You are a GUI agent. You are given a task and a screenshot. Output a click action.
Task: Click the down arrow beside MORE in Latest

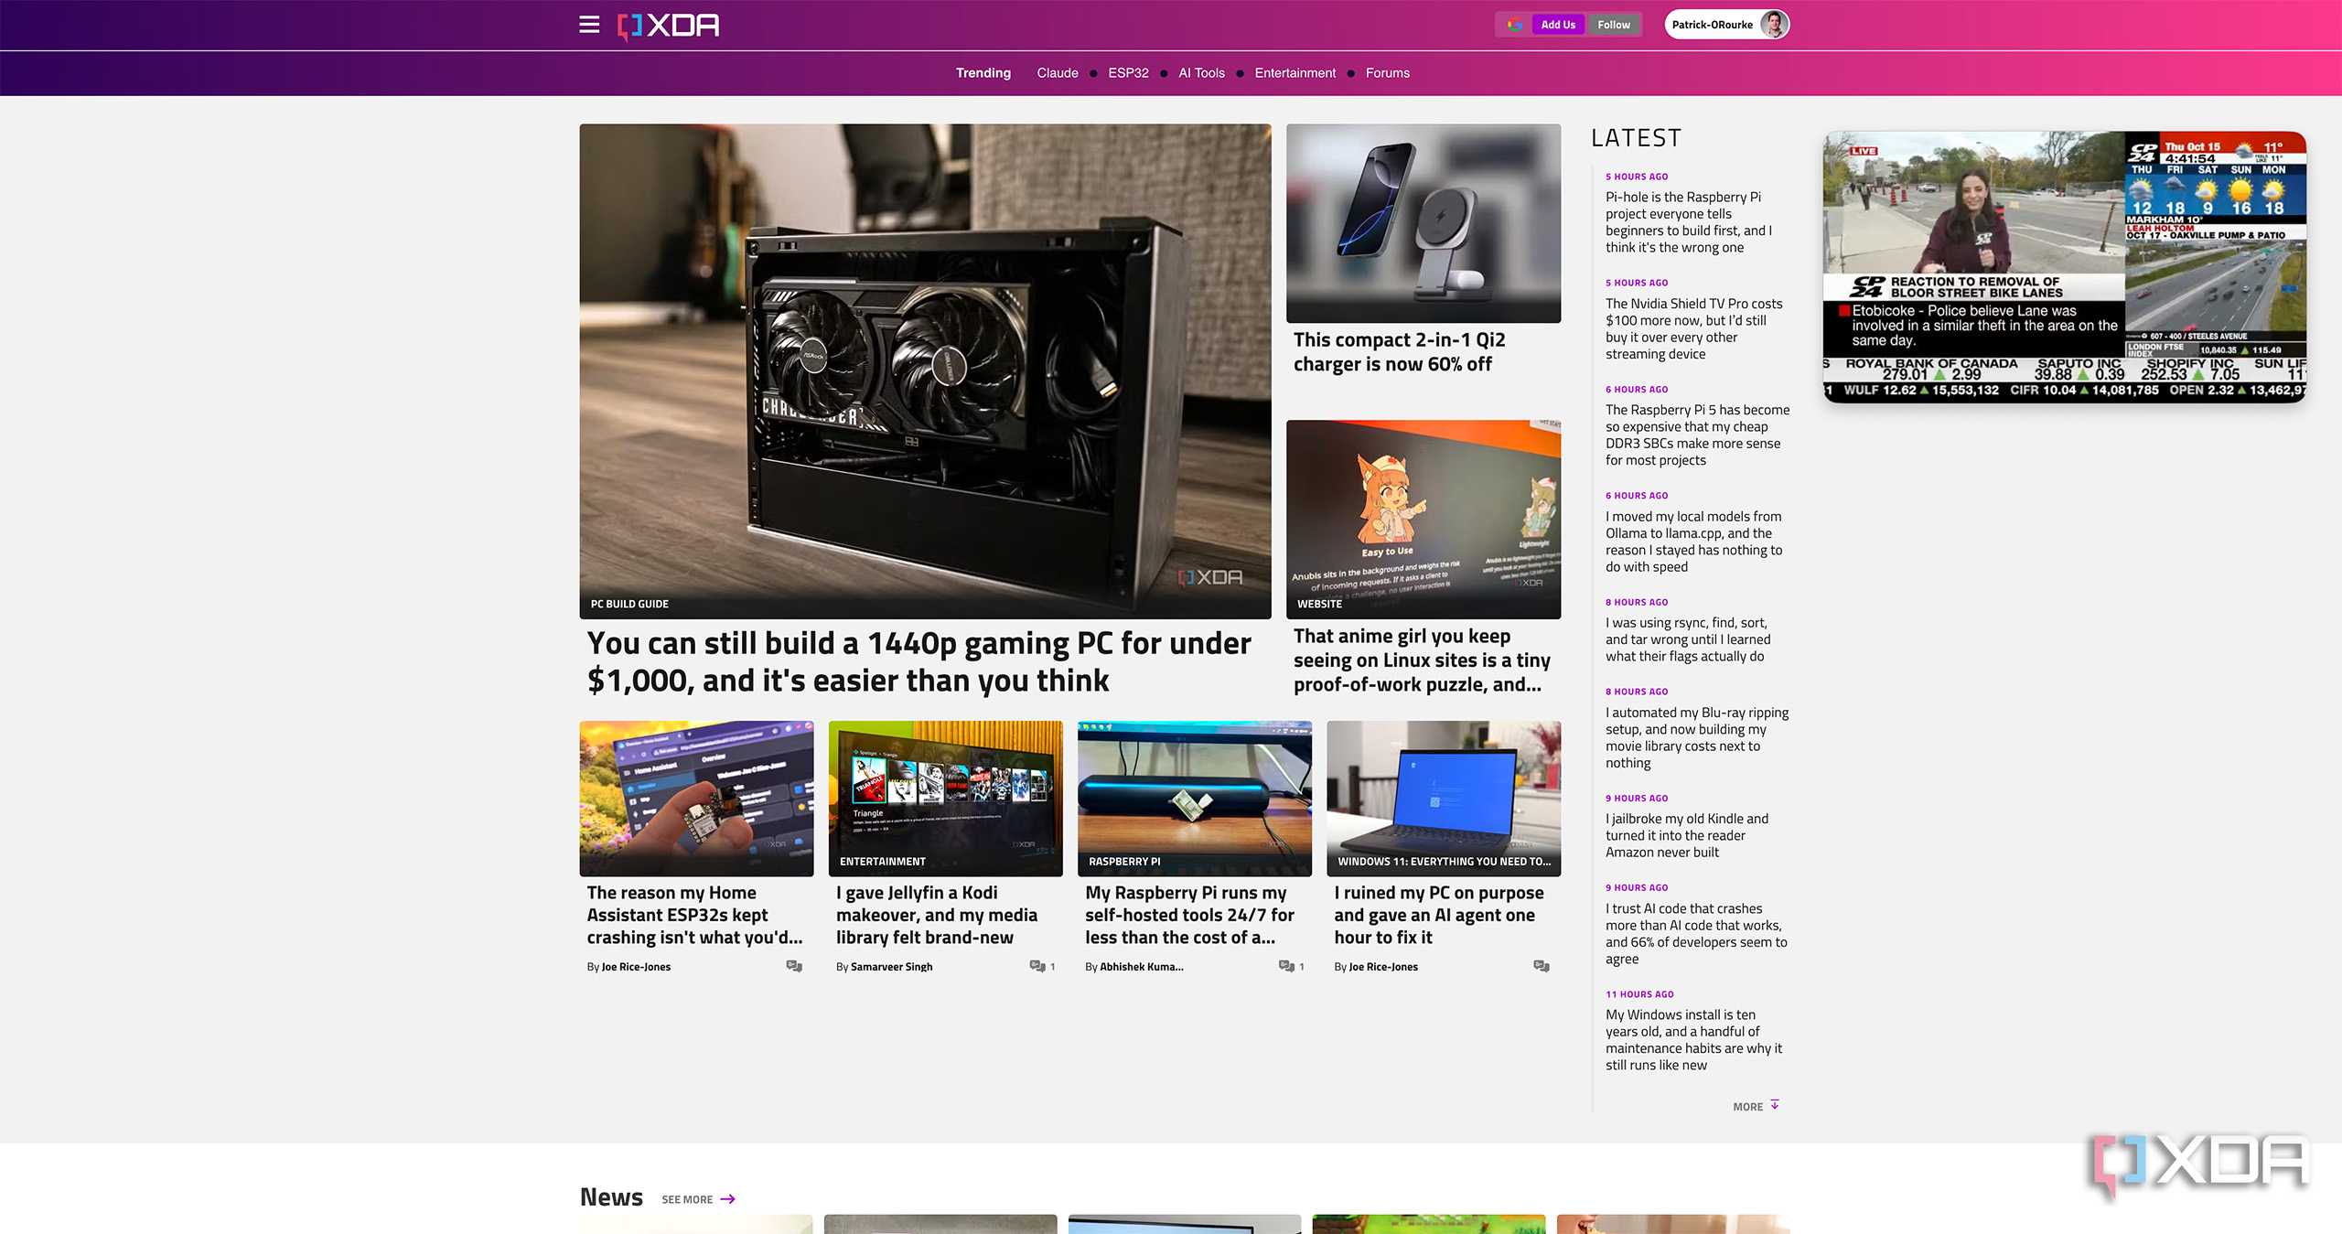(x=1775, y=1105)
